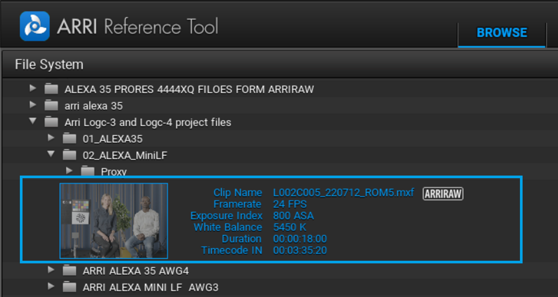Viewport: 558px width, 297px height.
Task: Select the arri alexa 35 row
Action: (x=279, y=106)
